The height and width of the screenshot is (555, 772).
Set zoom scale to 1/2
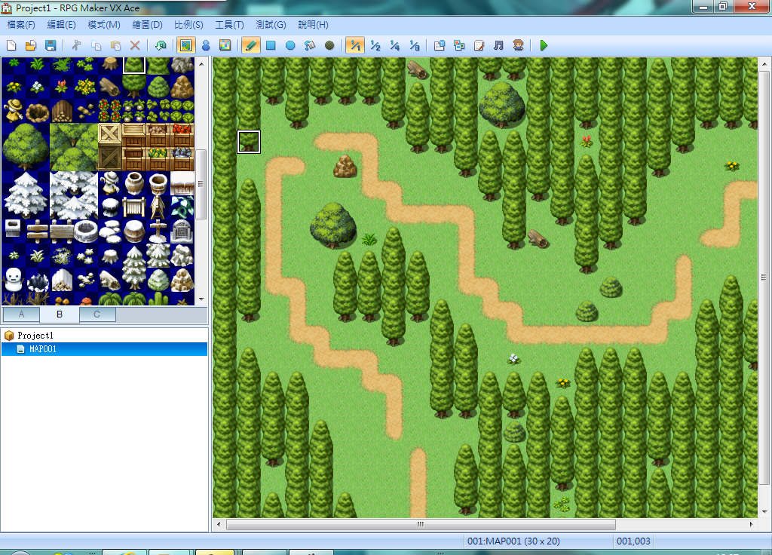click(x=375, y=46)
